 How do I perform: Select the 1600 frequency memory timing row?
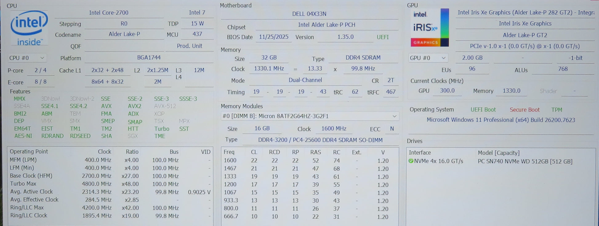pos(309,160)
